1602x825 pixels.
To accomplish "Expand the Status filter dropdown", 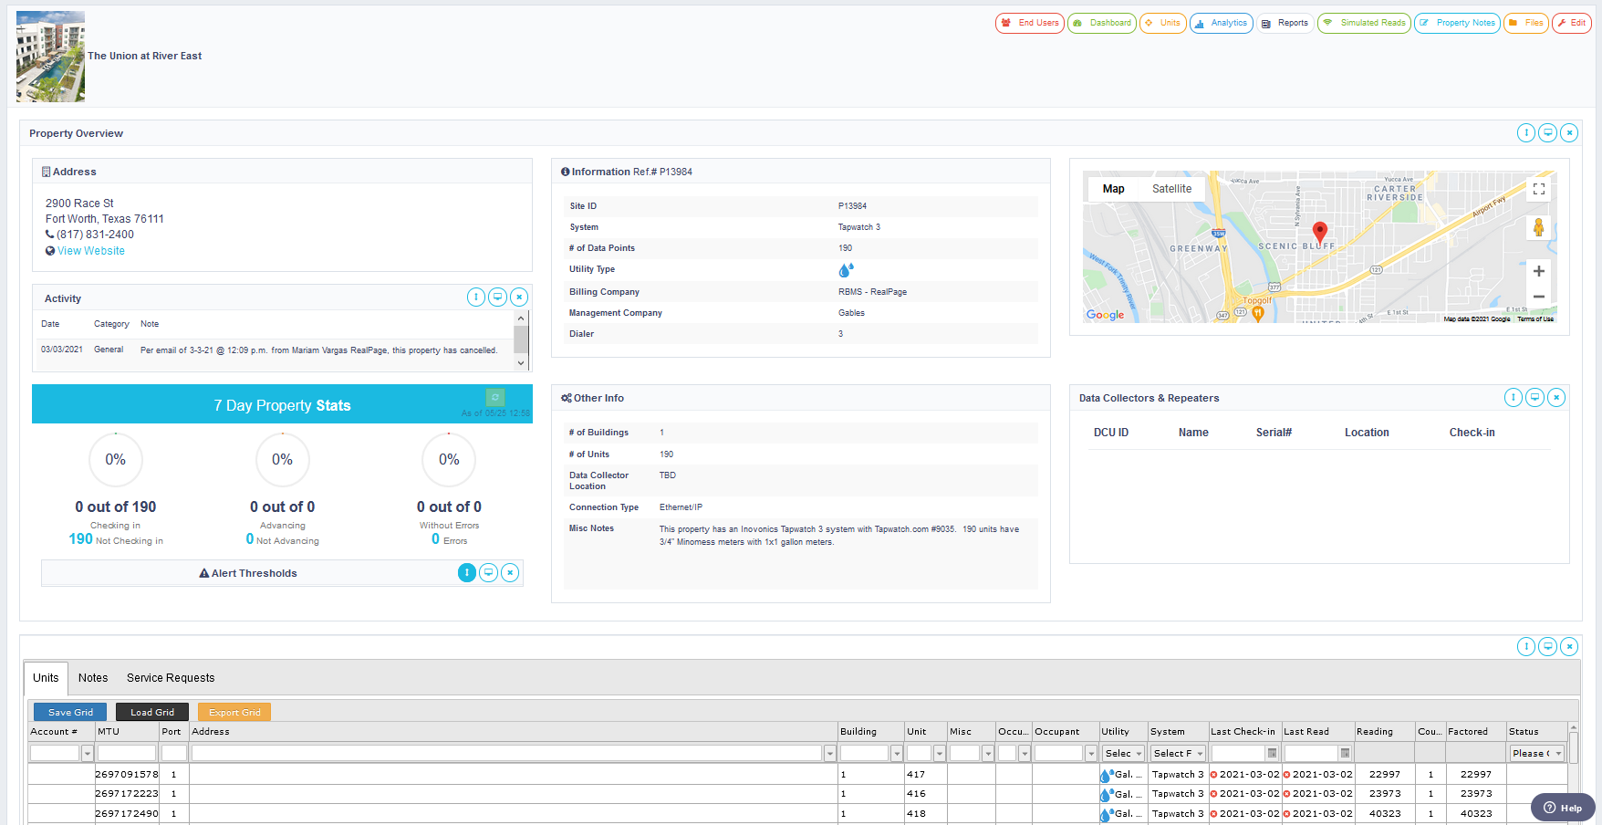I will click(x=1536, y=753).
